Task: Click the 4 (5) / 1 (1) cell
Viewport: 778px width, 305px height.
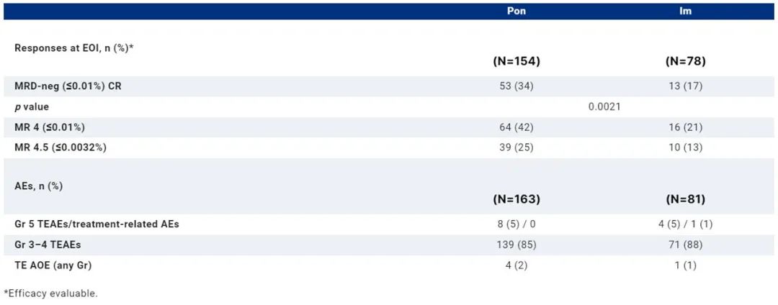Action: 685,224
